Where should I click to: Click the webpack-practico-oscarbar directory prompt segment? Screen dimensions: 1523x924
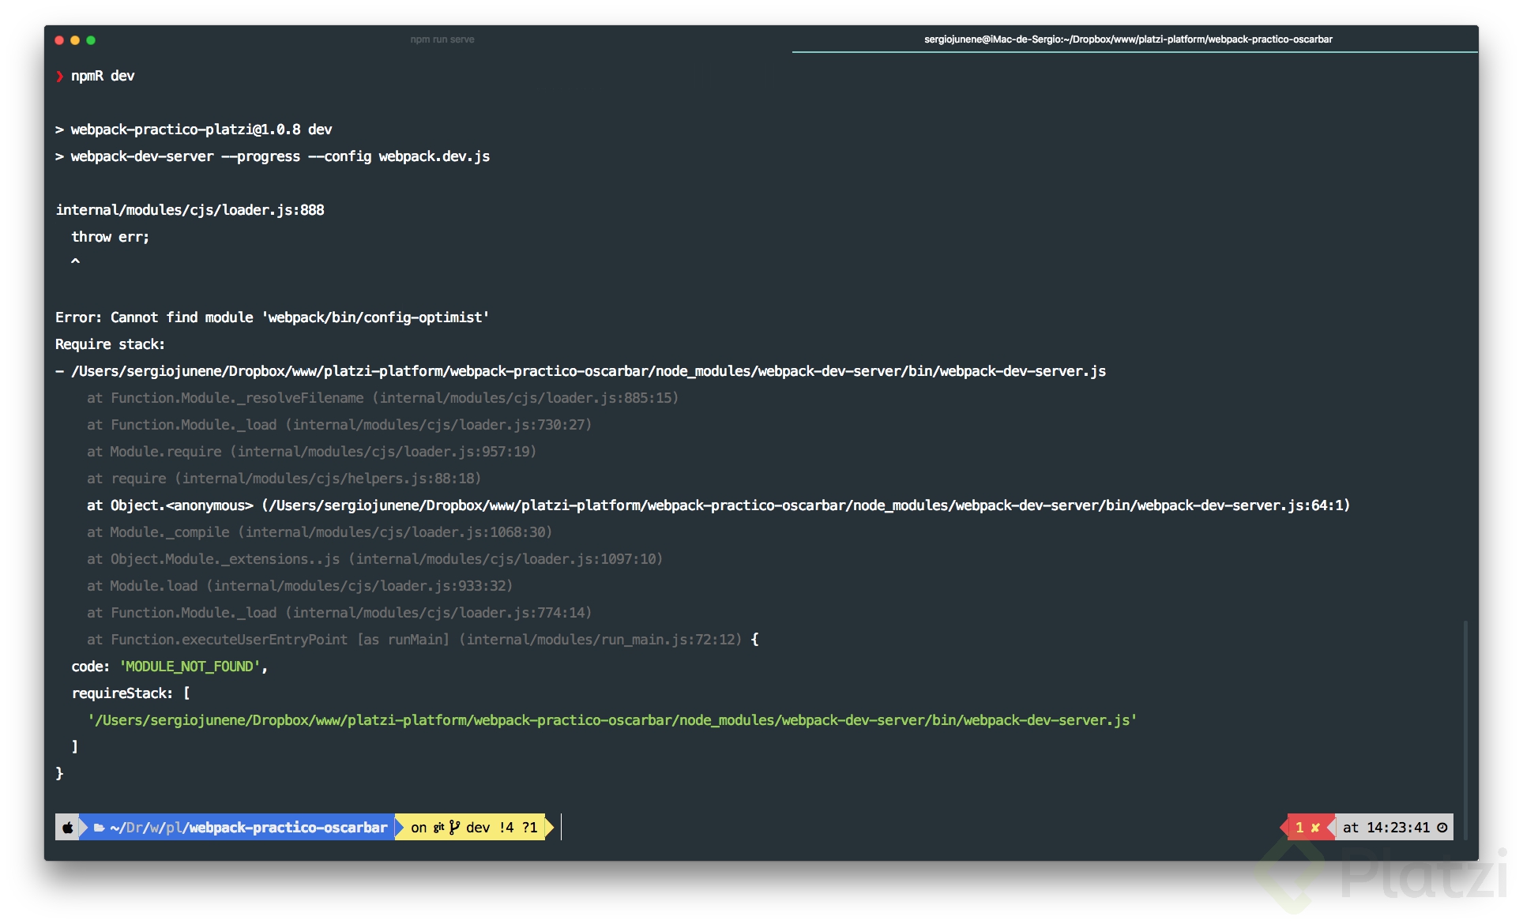tap(288, 828)
